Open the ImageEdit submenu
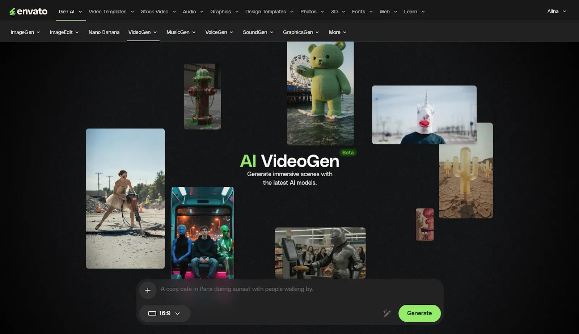 64,32
